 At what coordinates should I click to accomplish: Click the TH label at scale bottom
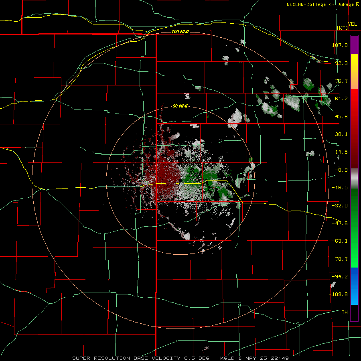[x=345, y=312]
